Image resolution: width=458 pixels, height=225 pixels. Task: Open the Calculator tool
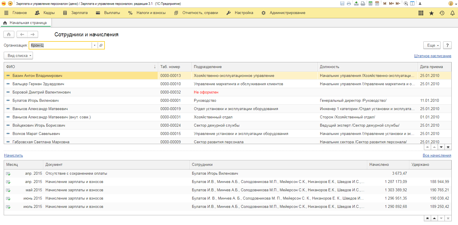pos(370,3)
